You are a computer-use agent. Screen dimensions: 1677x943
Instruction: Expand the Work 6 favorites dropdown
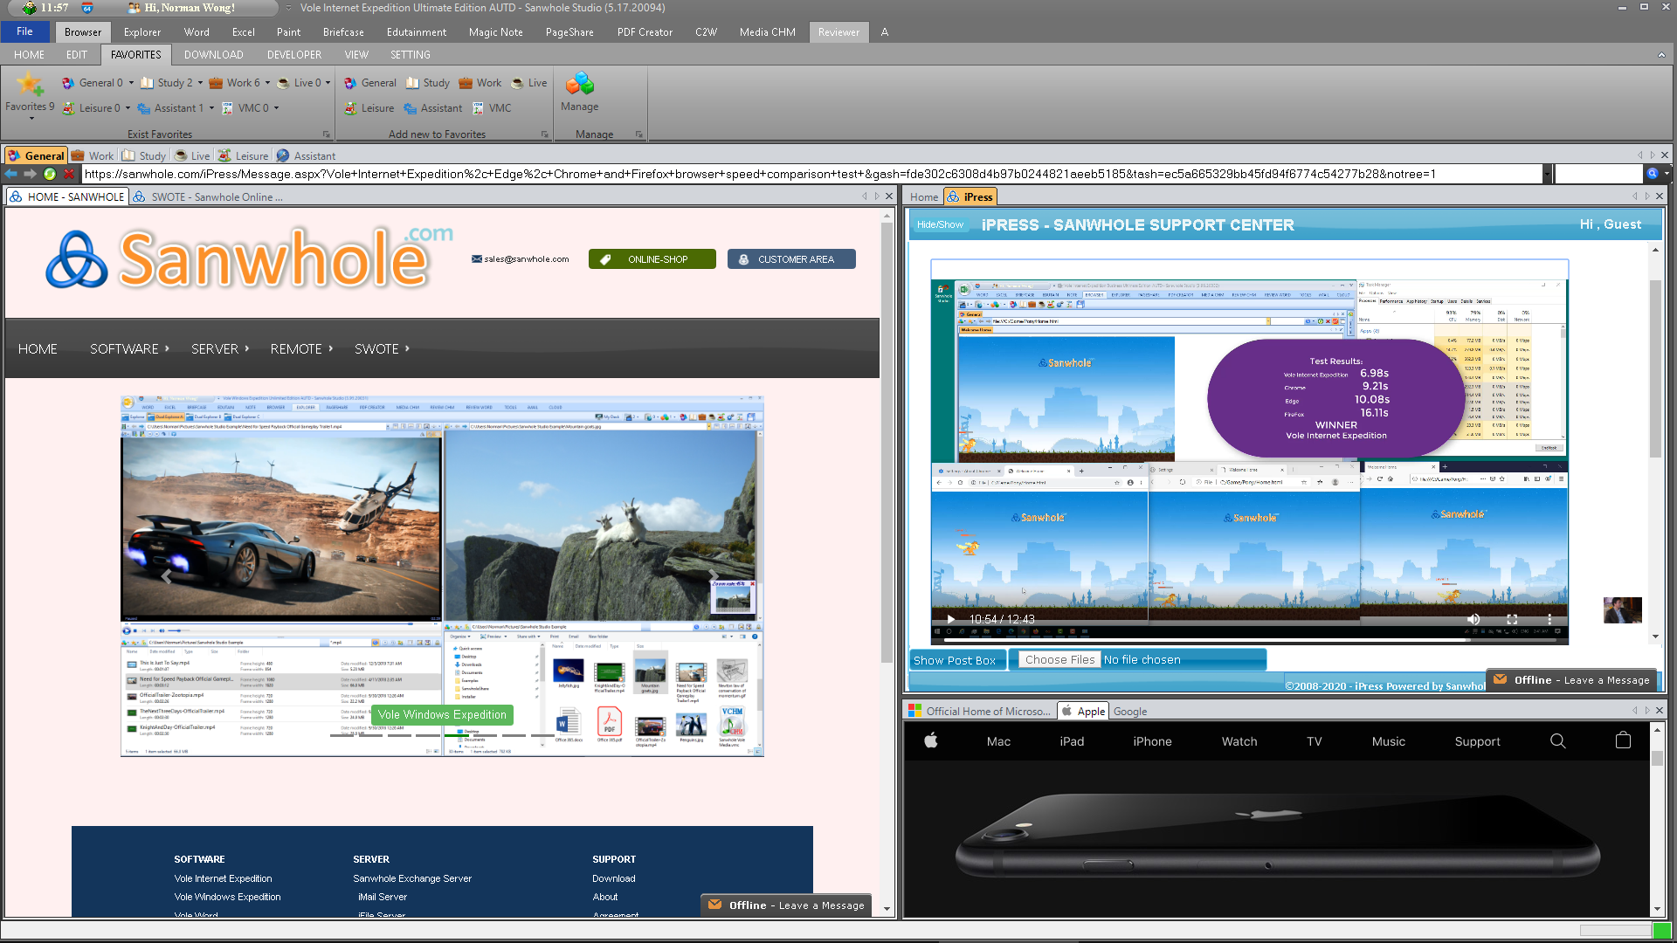267,83
